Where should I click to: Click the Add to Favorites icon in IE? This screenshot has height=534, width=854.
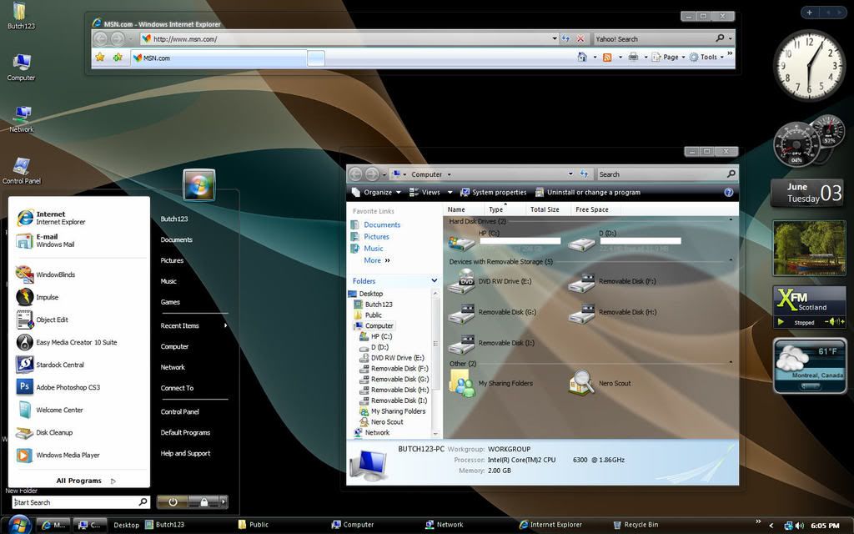pyautogui.click(x=118, y=58)
